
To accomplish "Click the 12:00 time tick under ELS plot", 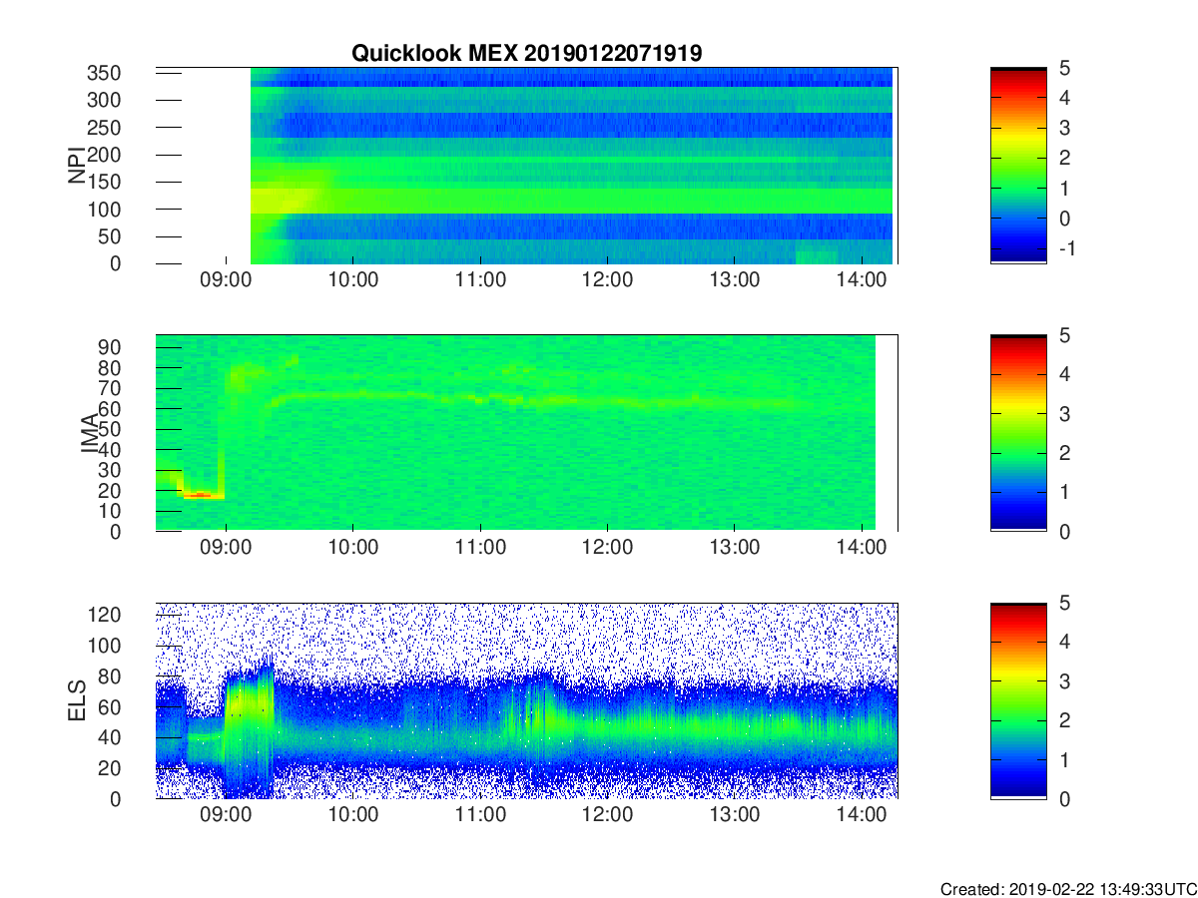I will [x=607, y=815].
